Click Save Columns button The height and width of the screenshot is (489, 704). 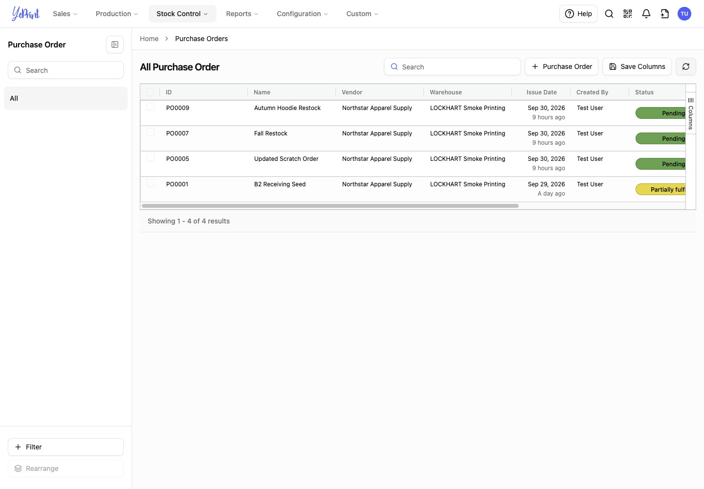[x=637, y=67]
